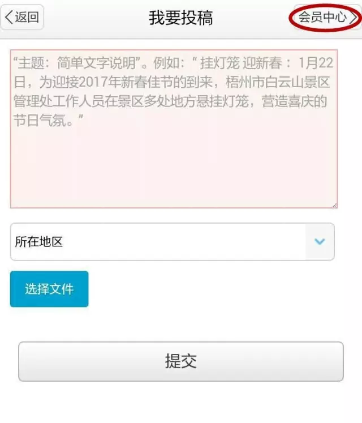Click the 我要投稿 page title
Image resolution: width=362 pixels, height=423 pixels.
pyautogui.click(x=181, y=18)
